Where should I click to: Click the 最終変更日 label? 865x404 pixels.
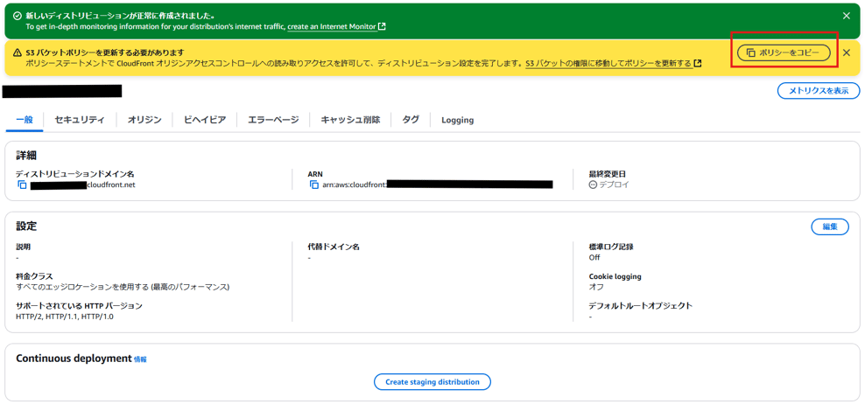pyautogui.click(x=608, y=174)
